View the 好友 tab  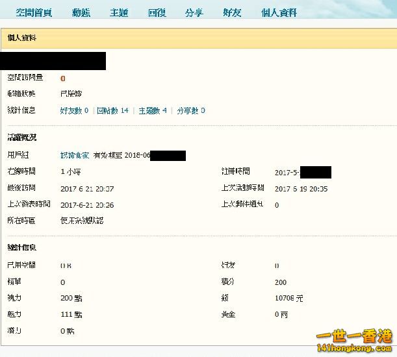[232, 12]
